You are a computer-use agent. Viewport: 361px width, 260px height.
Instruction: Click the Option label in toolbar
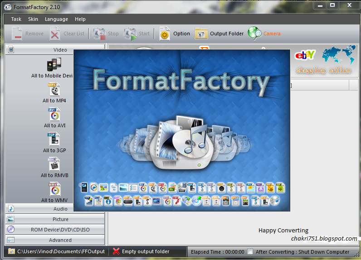coord(181,34)
